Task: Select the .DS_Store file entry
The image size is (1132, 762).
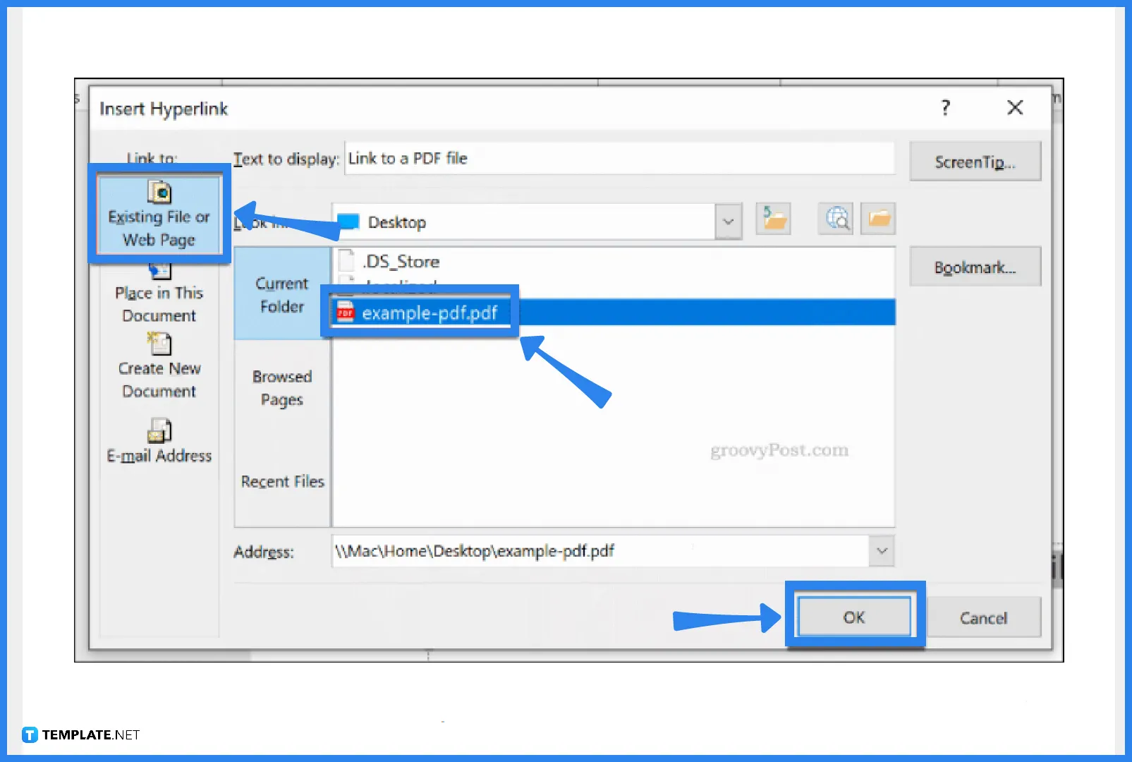Action: click(401, 261)
